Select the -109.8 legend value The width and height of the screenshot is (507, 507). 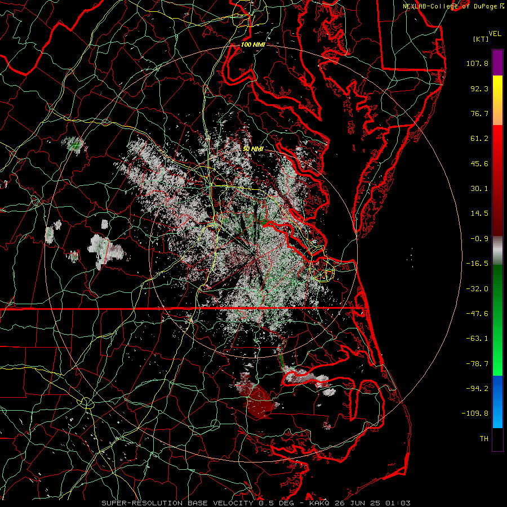point(475,413)
